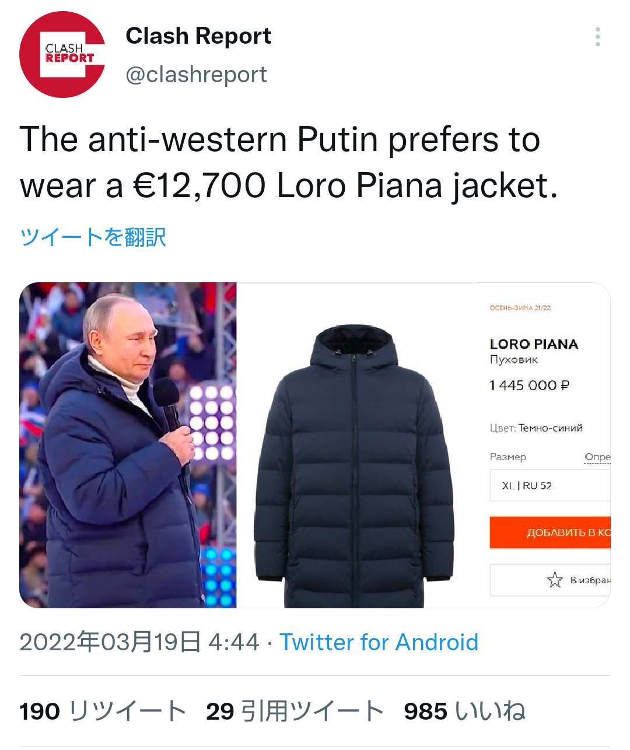Tap ツイートを翻訳 to translate the tweet
Screen dimensions: 630x750
[93, 237]
